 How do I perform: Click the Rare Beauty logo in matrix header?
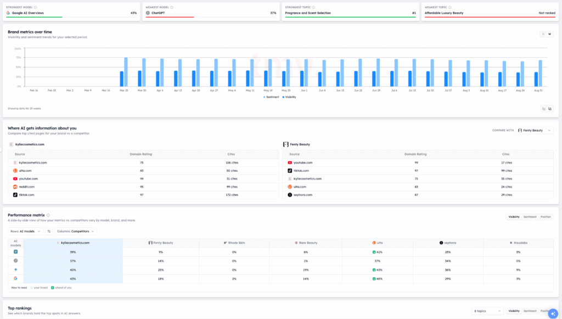pos(296,243)
